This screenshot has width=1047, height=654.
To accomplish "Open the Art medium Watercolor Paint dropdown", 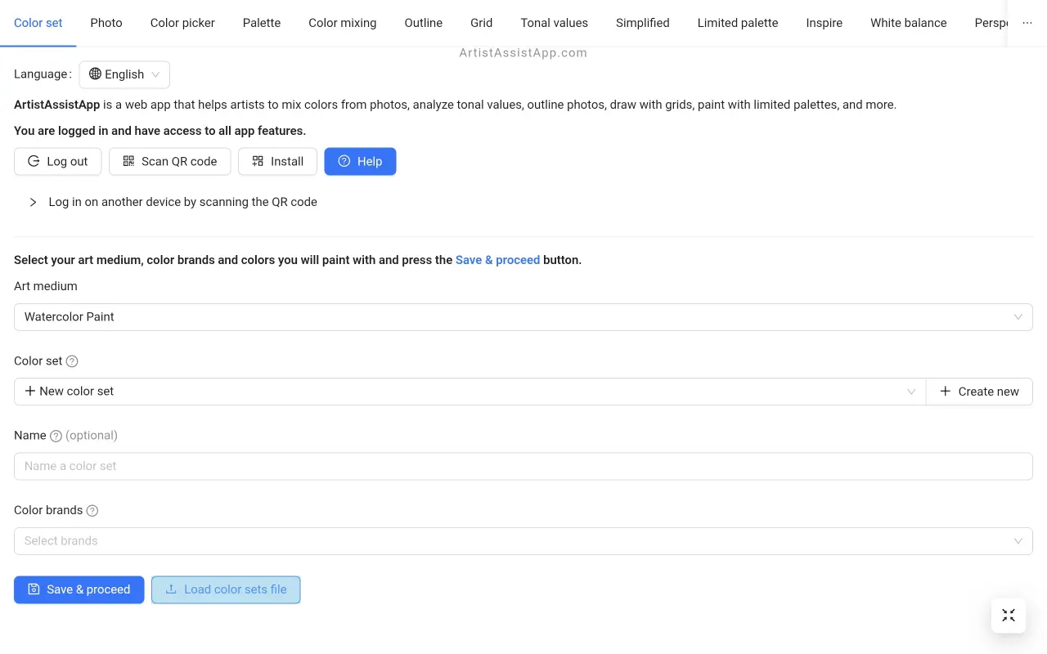I will pos(523,317).
